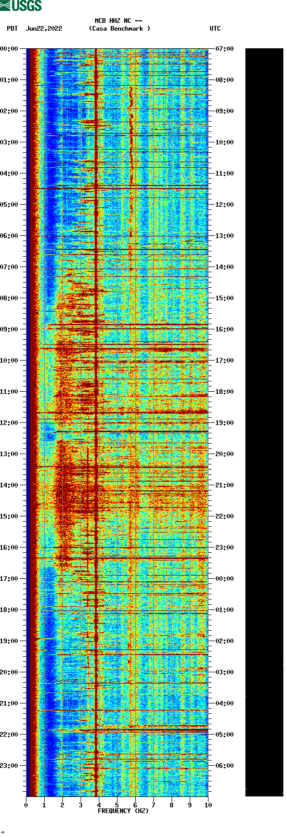This screenshot has width=287, height=838.
Task: Click the 22:00 UTC time label
Action: click(225, 516)
